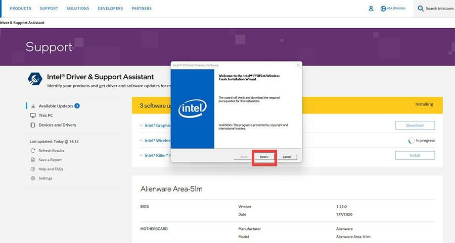Click the magnifier Search Intel.com icon
The width and height of the screenshot is (455, 243).
421,9
